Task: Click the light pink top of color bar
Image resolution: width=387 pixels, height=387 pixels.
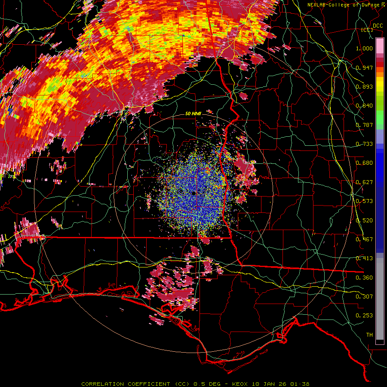Action: pos(380,46)
